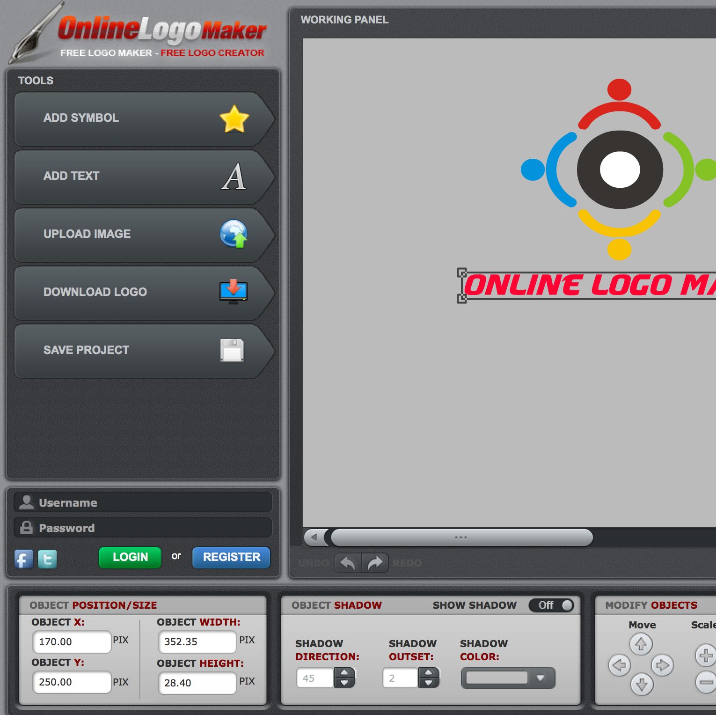Sign in with the Facebook icon
The image size is (716, 715).
(24, 559)
